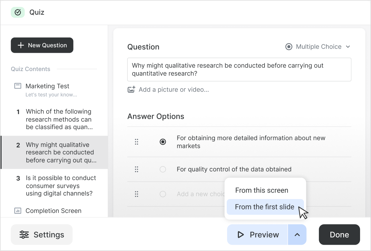Collapse the Preview options arrow menu
The height and width of the screenshot is (251, 371).
(297, 234)
